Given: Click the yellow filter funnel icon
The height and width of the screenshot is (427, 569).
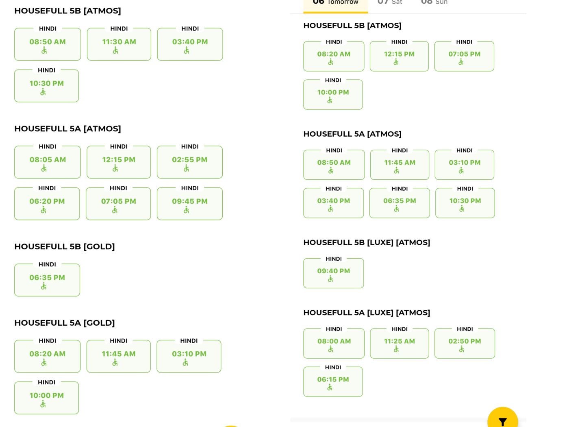Looking at the screenshot, I should coord(502,422).
